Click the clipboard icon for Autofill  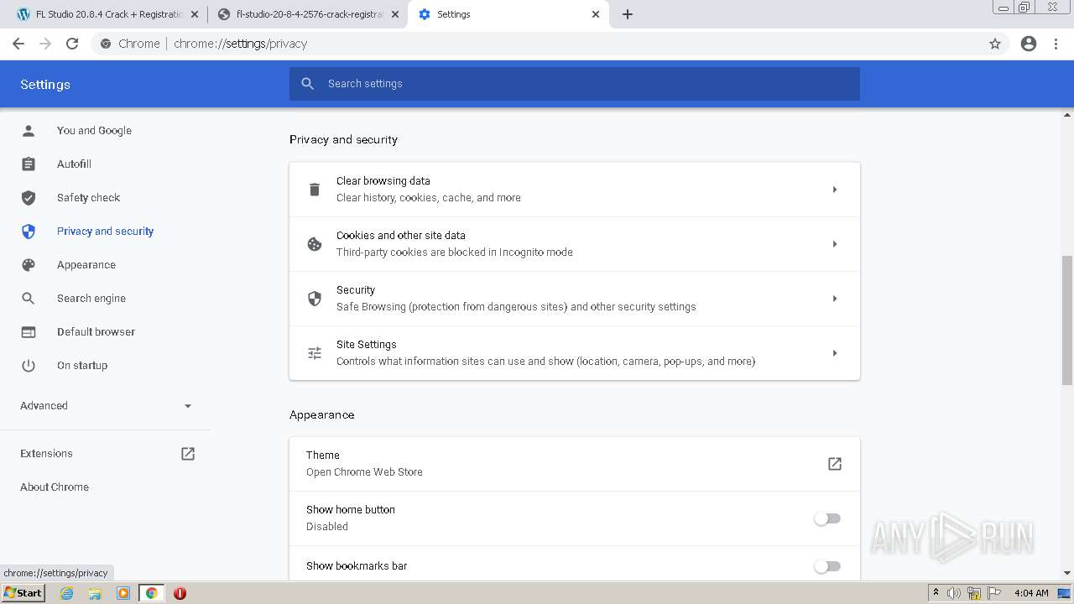[29, 164]
